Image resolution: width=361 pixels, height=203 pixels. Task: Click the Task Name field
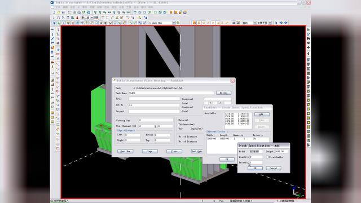pos(171,92)
